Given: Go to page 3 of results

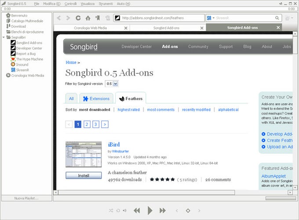Looking at the screenshot, I should click(x=96, y=124).
